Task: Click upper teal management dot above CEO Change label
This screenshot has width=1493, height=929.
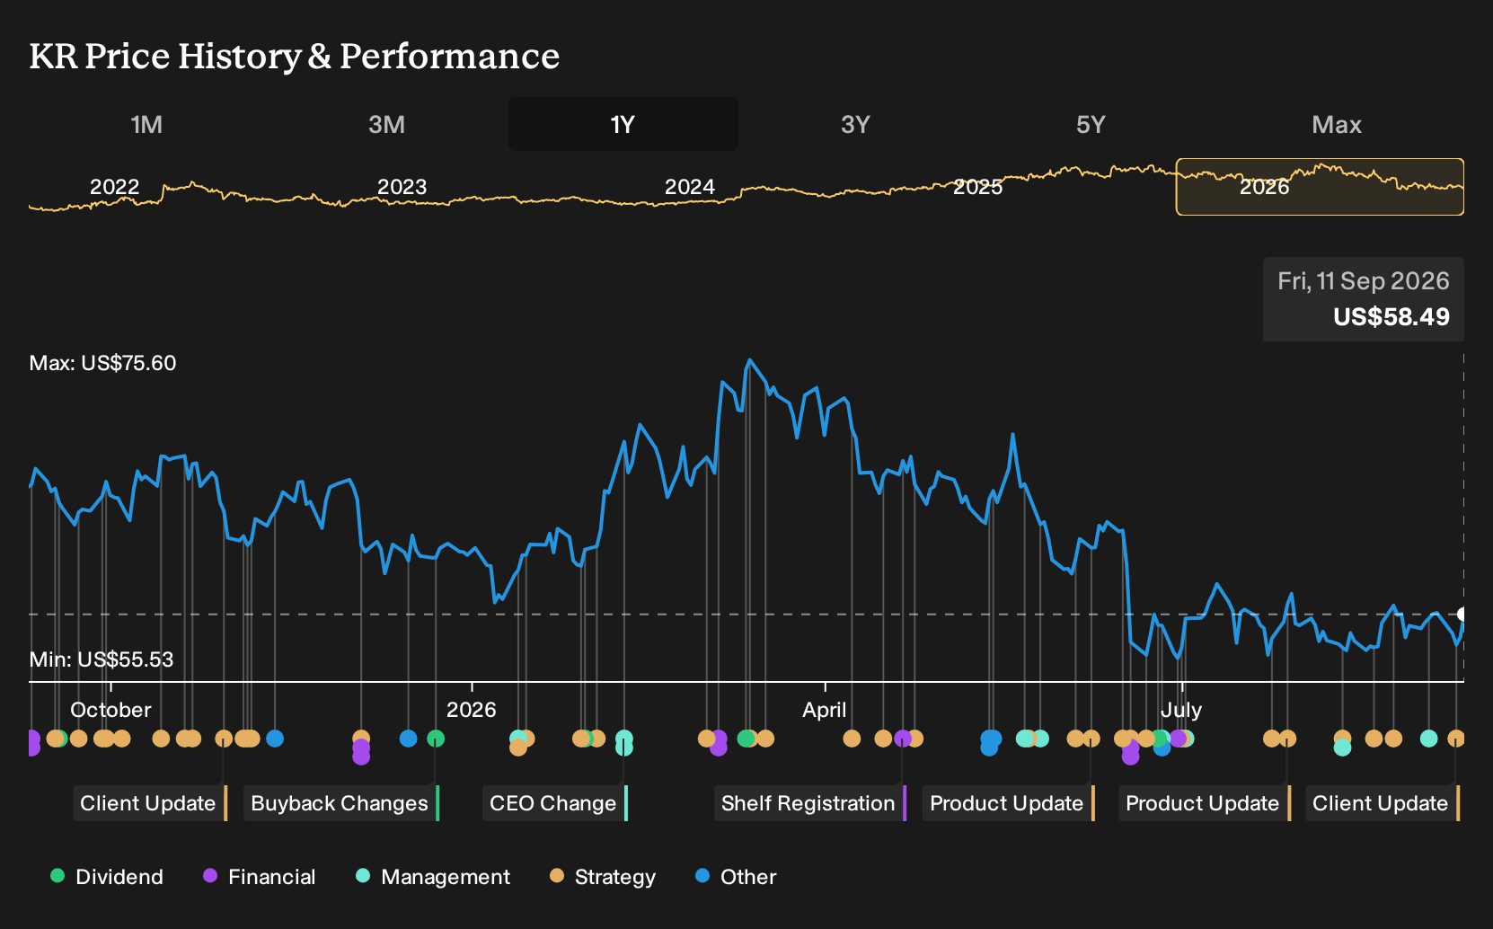Action: [623, 739]
